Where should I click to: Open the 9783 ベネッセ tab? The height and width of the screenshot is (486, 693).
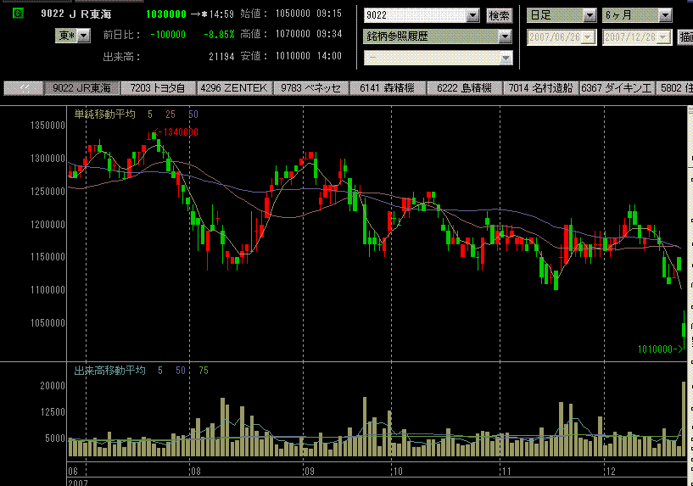(x=311, y=87)
